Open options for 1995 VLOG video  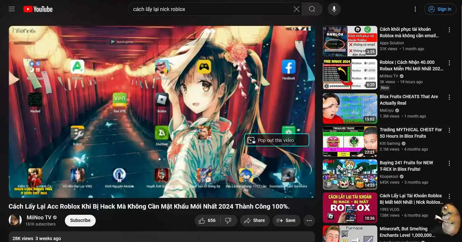tap(449, 196)
